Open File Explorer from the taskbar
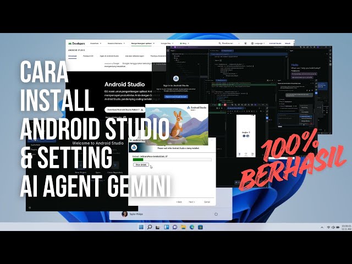Viewport: 352px width, 264px height. pos(183,227)
